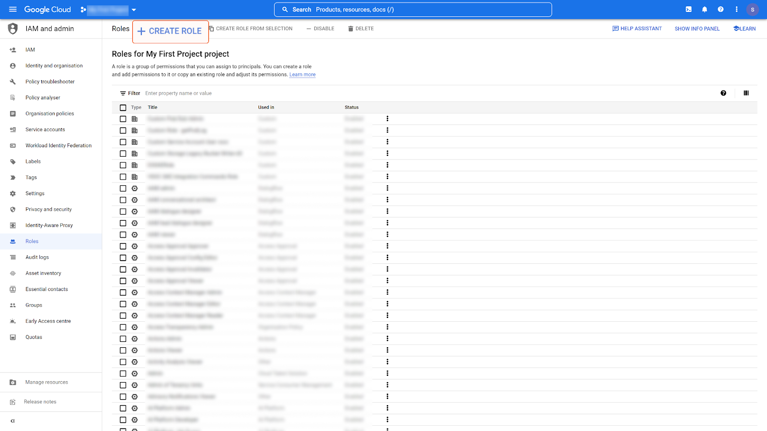767x431 pixels.
Task: Open the HELP ASSISTANT
Action: coord(637,29)
